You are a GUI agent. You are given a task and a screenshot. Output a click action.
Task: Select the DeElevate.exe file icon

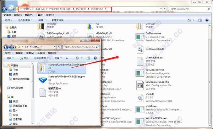pyautogui.click(x=140, y=37)
